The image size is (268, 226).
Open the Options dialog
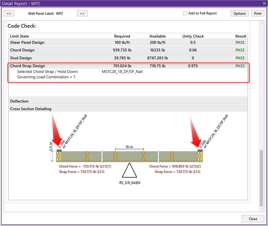[240, 13]
